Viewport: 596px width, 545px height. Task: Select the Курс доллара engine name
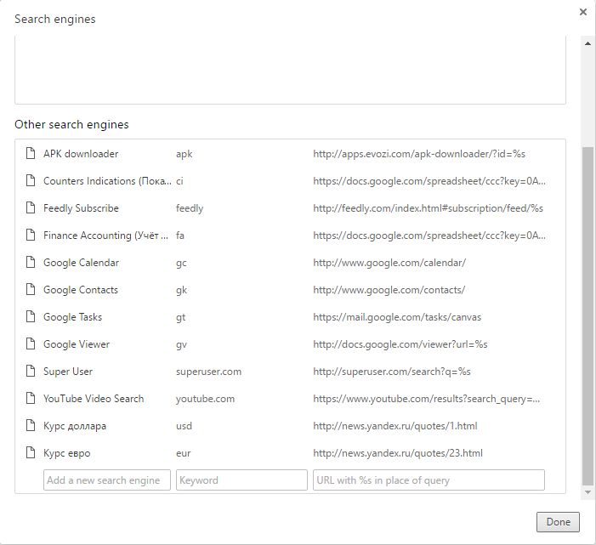coord(75,426)
